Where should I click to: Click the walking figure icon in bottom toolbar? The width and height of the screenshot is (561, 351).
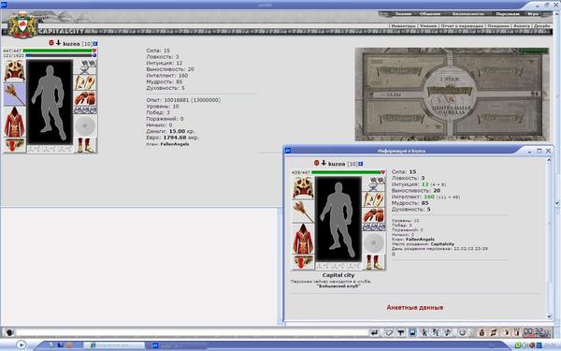pos(424,332)
